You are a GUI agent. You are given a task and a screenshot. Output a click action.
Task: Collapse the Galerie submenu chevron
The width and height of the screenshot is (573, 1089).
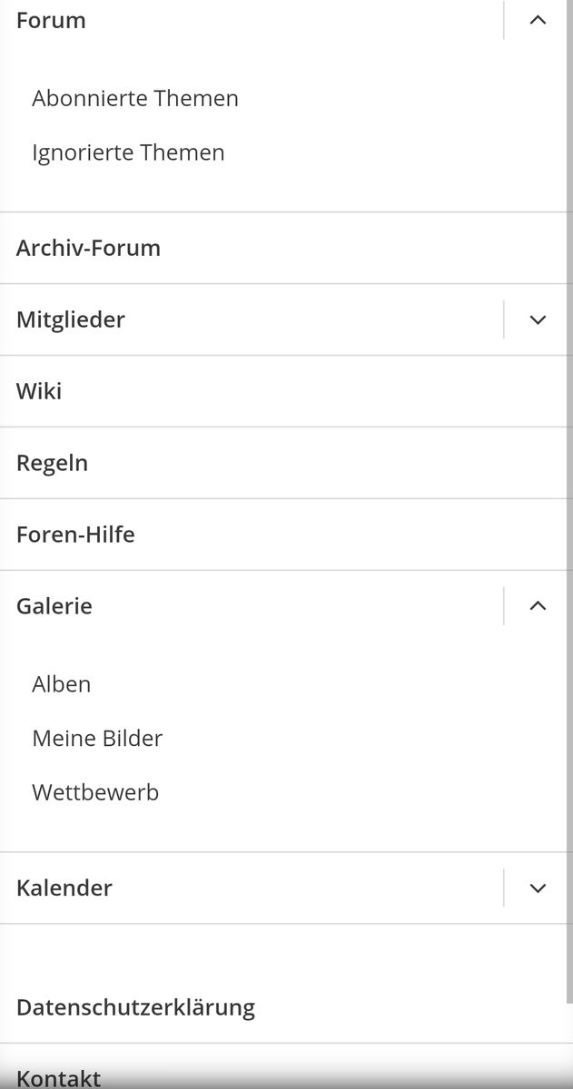[538, 606]
